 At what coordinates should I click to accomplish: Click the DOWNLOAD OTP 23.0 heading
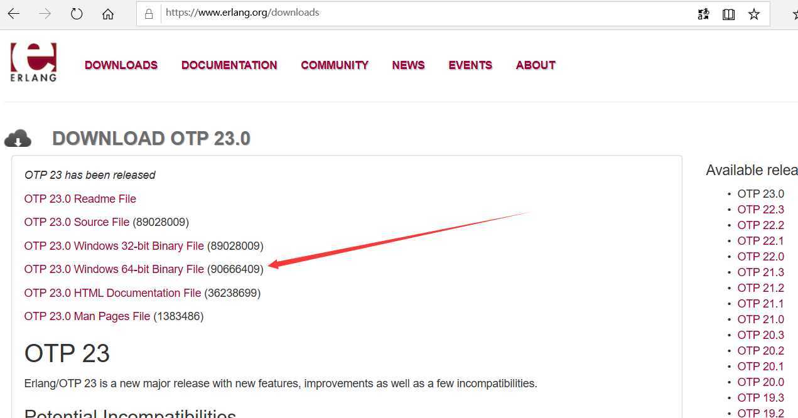tap(151, 139)
